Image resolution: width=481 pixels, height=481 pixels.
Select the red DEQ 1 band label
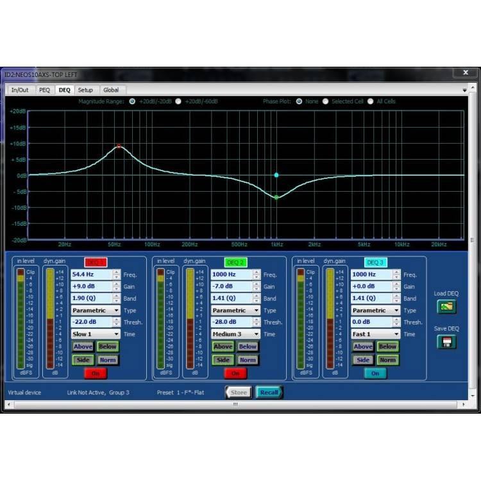pos(95,262)
